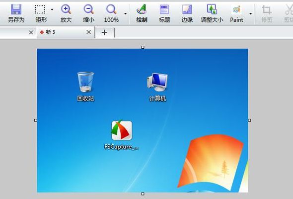Click the right middle resize handle
This screenshot has height=199, width=293.
coord(249,120)
